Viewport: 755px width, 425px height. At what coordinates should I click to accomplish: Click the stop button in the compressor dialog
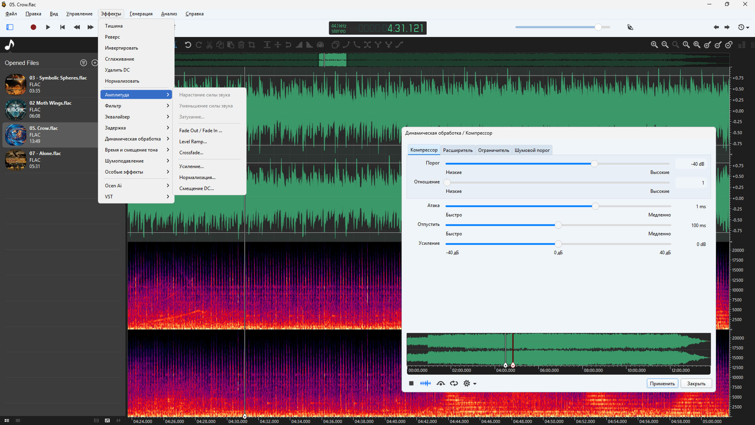(x=411, y=383)
